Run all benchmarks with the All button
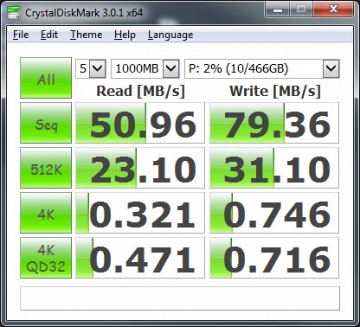This screenshot has width=360, height=327. coord(46,78)
